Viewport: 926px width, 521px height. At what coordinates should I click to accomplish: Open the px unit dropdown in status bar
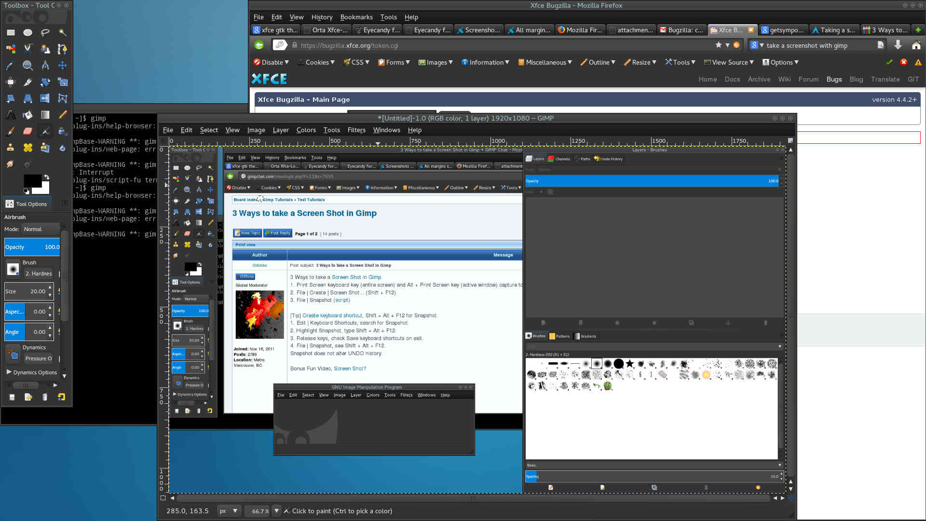point(228,511)
